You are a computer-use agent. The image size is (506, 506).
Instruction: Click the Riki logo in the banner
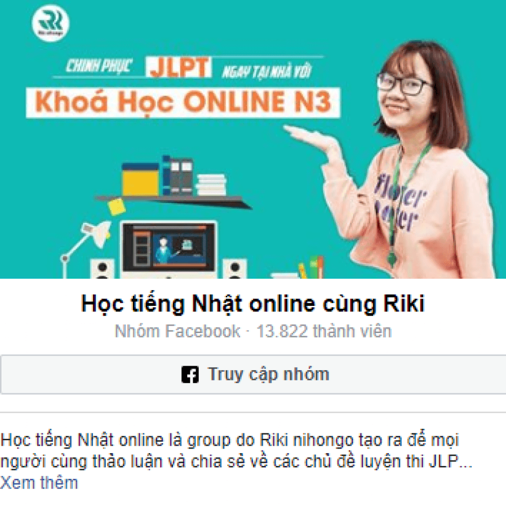click(50, 23)
